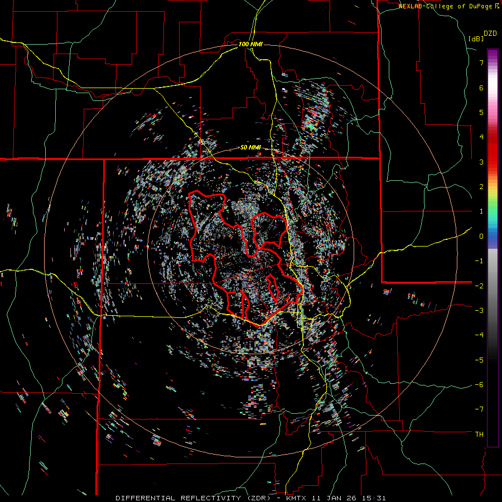This screenshot has width=502, height=502.
Task: Click the '-3' label on color scale
Action: pyautogui.click(x=479, y=311)
